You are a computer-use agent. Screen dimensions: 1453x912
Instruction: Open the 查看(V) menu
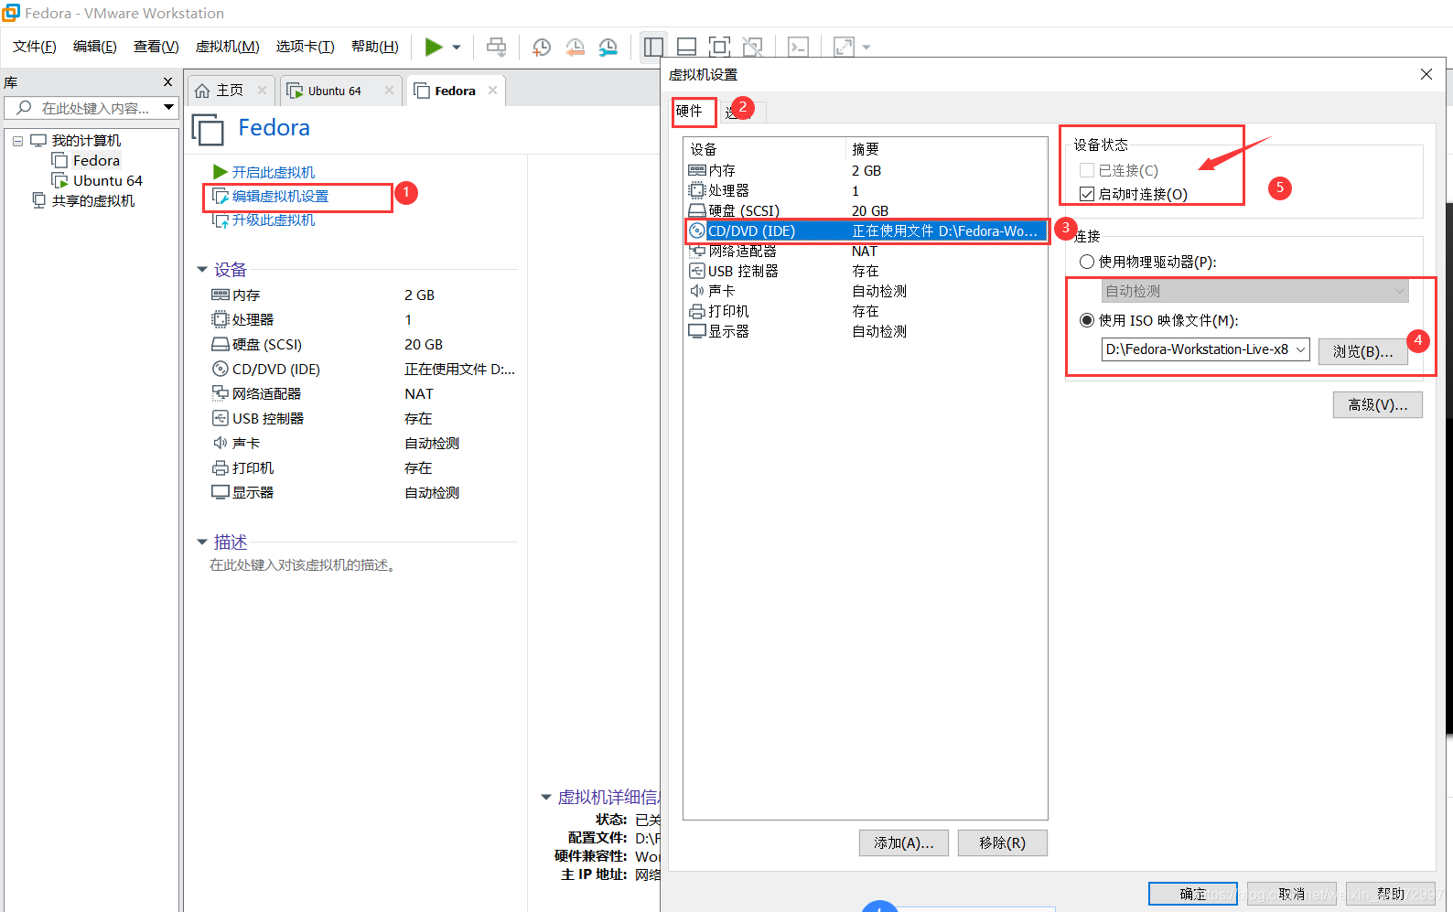(156, 47)
